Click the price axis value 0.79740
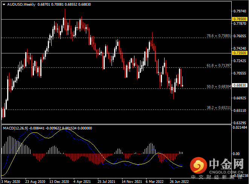 tap(240, 11)
